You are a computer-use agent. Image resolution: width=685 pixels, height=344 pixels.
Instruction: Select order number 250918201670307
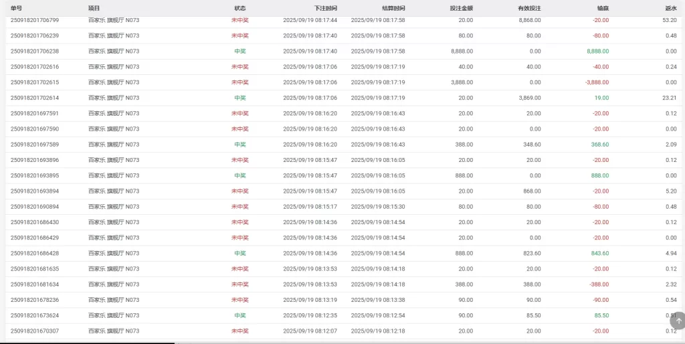pyautogui.click(x=35, y=331)
